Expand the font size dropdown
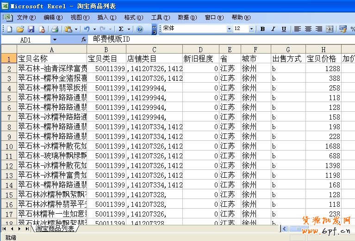355x241 pixels. [251, 29]
